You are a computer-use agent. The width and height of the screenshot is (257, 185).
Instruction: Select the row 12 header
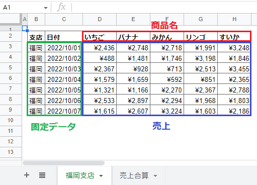(x=11, y=141)
